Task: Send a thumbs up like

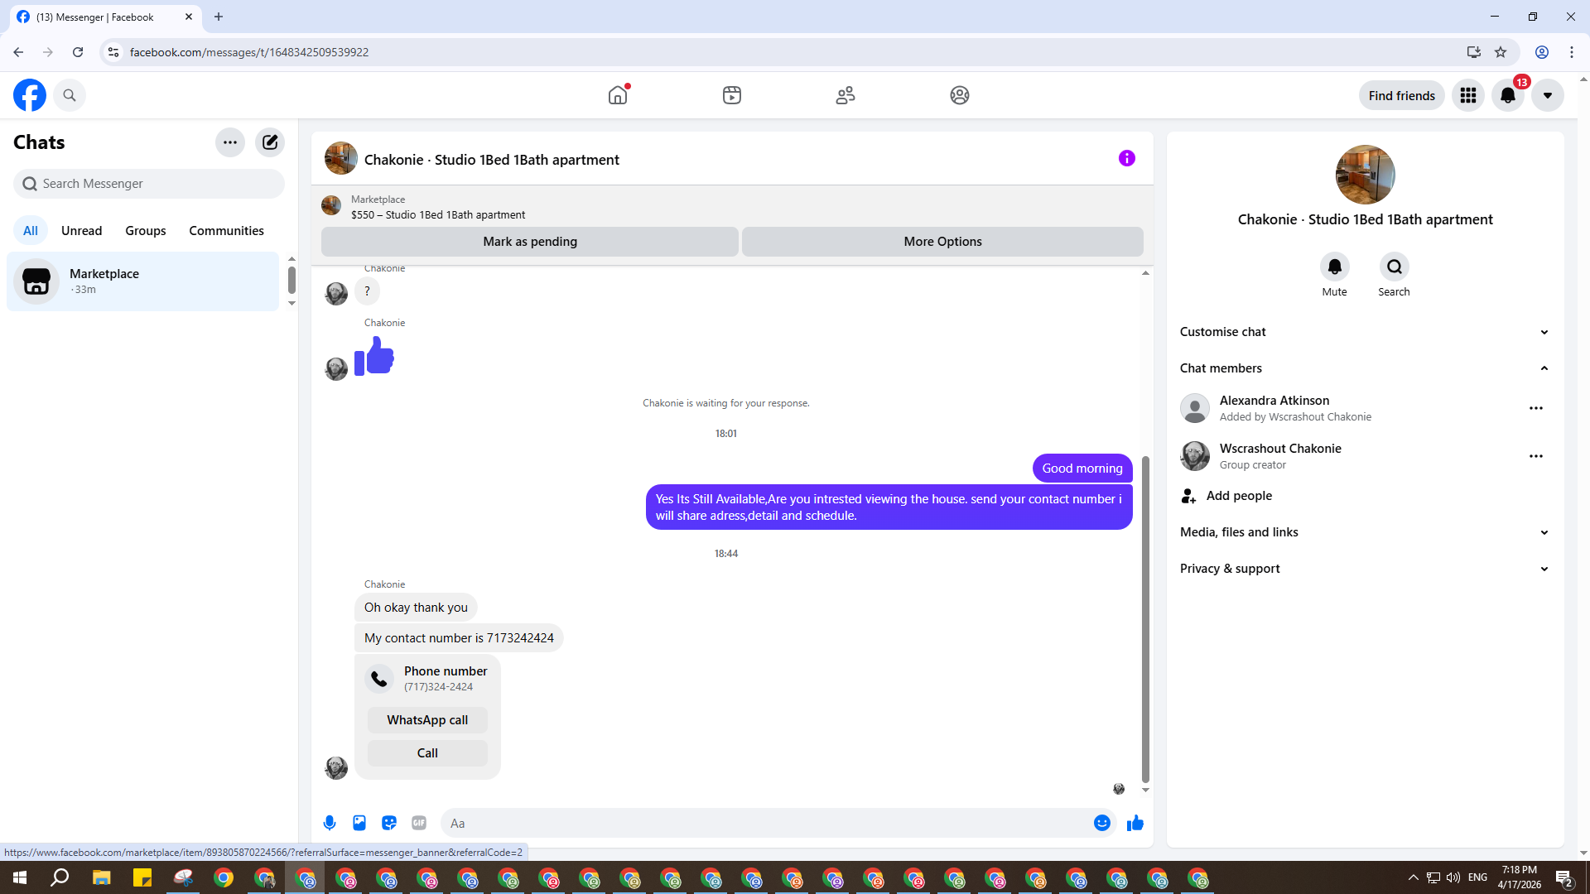Action: coord(1135,823)
